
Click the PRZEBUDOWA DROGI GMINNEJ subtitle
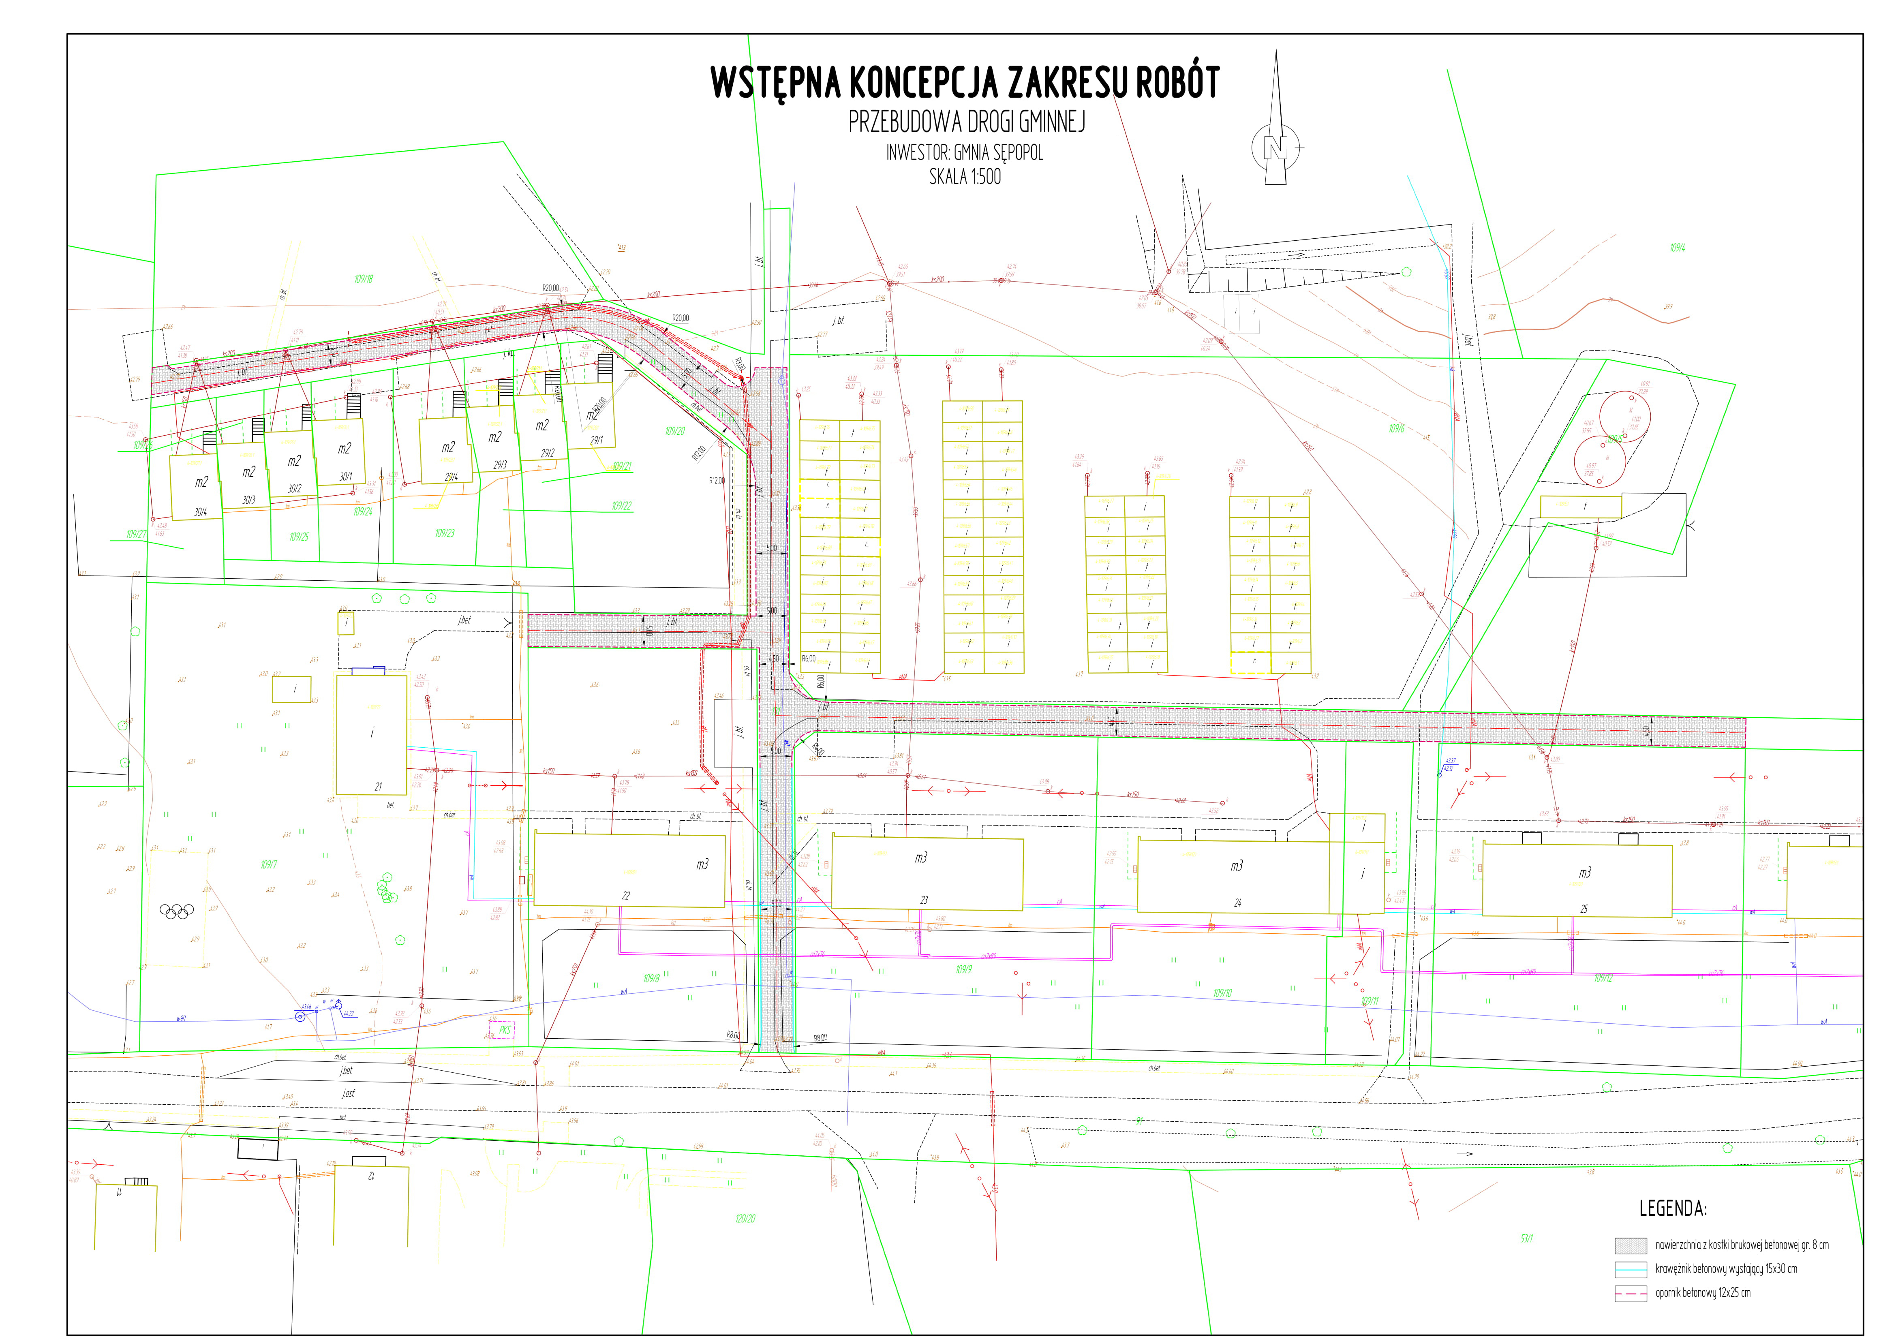point(966,122)
